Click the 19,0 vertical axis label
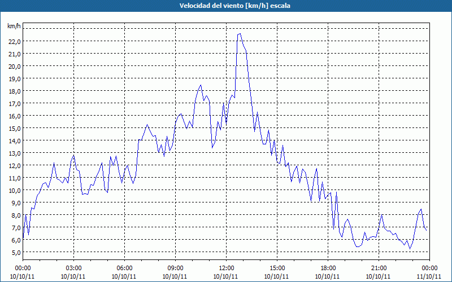 [x=15, y=78]
